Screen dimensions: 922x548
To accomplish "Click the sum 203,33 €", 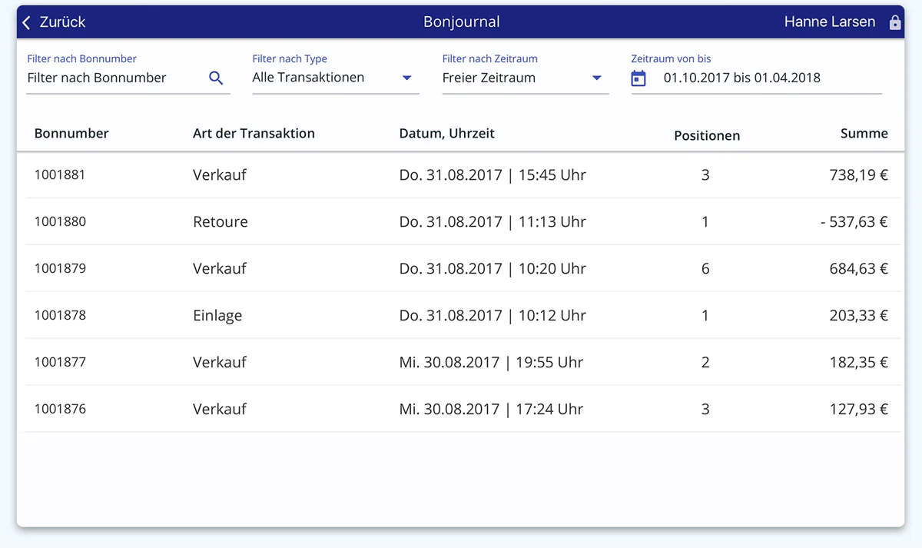I will tap(859, 316).
